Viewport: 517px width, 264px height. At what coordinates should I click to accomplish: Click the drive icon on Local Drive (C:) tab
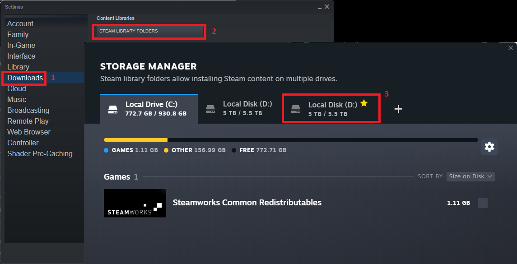coord(113,109)
